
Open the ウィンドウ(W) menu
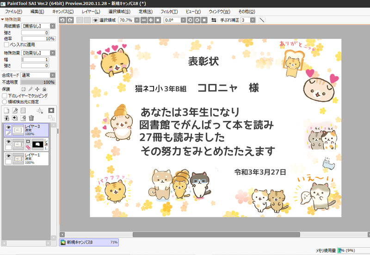point(219,12)
